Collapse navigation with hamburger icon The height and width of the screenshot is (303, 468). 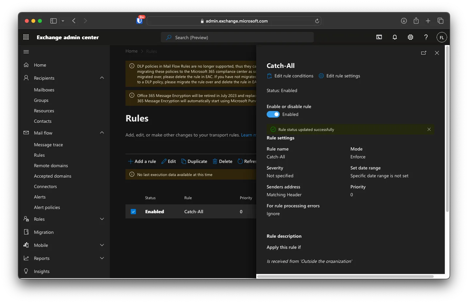[26, 52]
